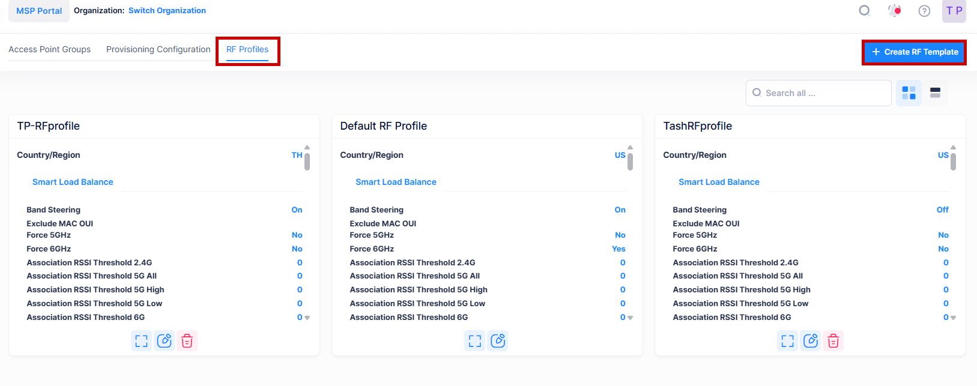977x386 pixels.
Task: Switch to grid card view
Action: coord(909,93)
